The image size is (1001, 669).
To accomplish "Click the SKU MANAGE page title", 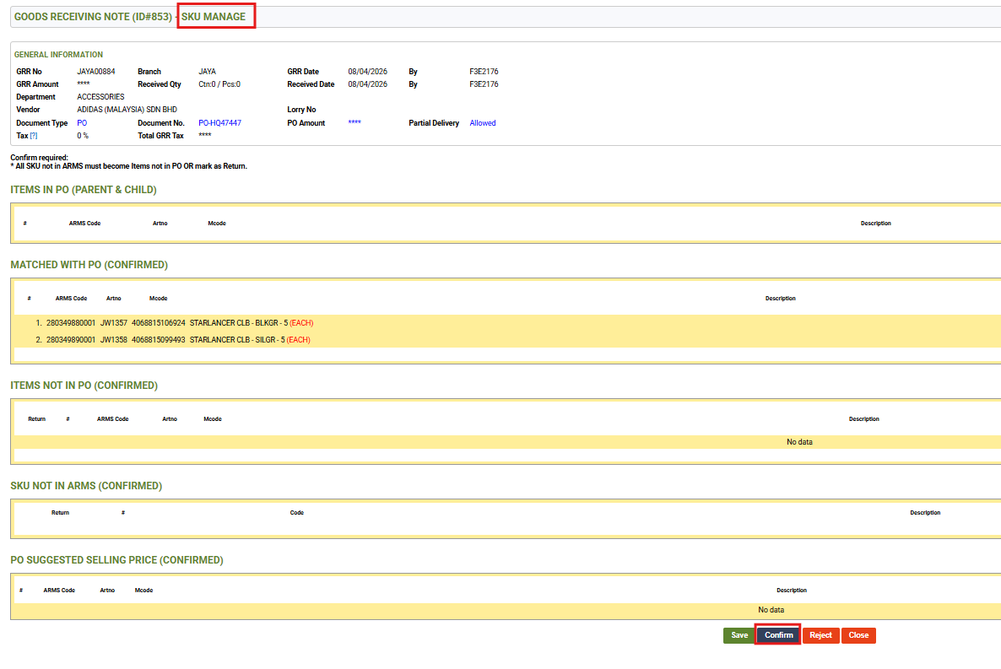I will [x=214, y=17].
